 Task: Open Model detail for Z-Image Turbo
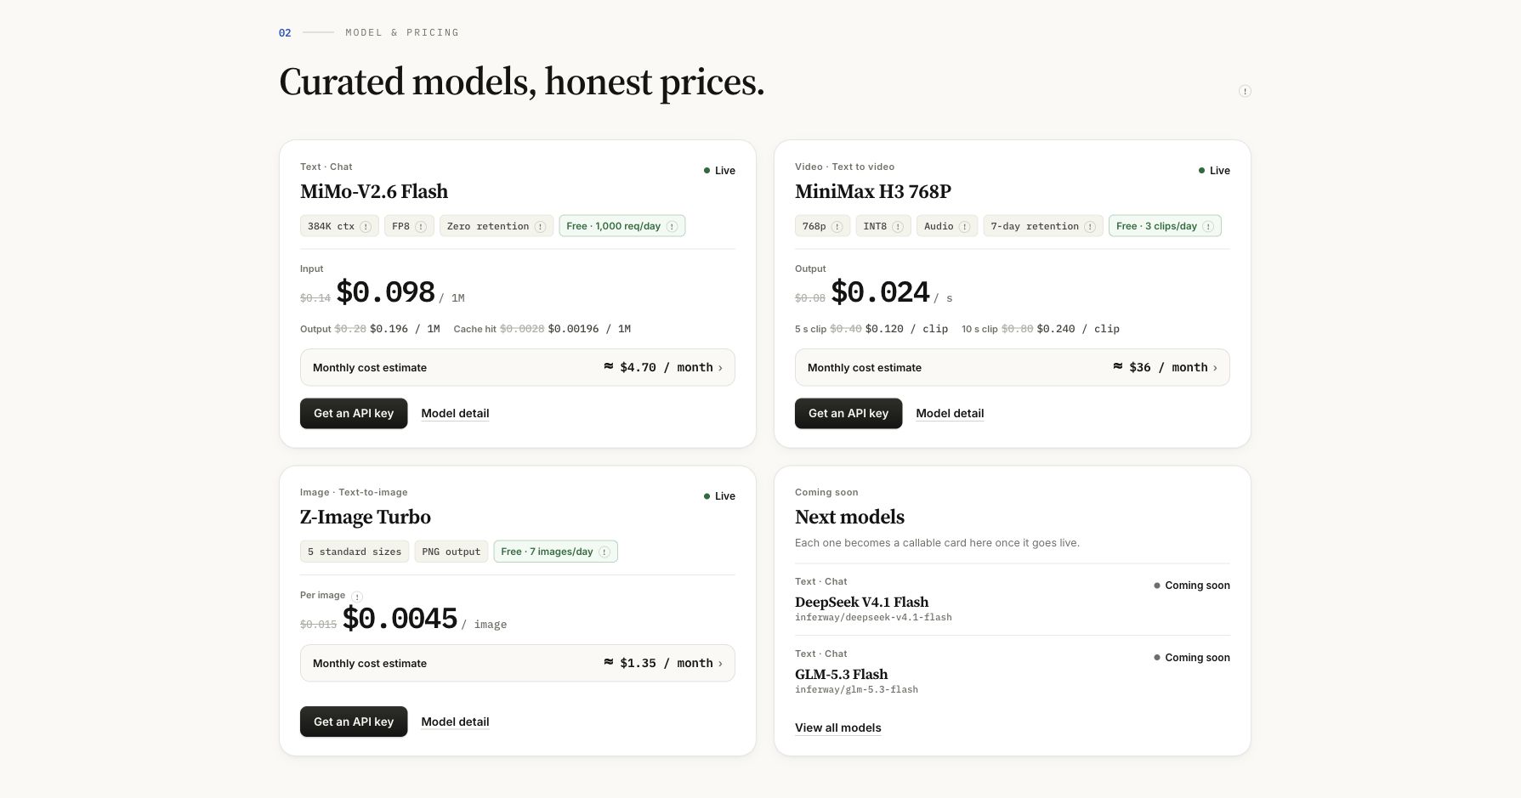[x=455, y=722]
